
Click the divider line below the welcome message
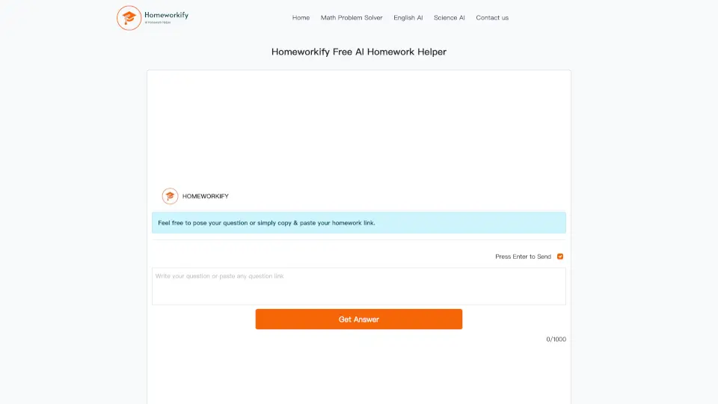pos(359,240)
